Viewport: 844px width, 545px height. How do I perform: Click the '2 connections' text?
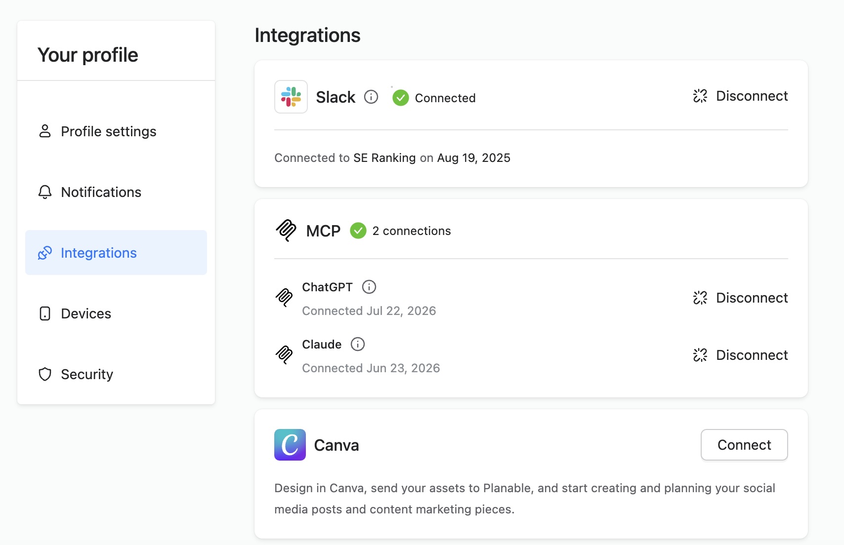[x=412, y=231]
